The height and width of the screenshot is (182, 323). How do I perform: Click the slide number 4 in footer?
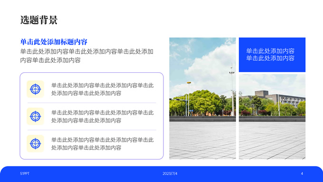(x=302, y=173)
